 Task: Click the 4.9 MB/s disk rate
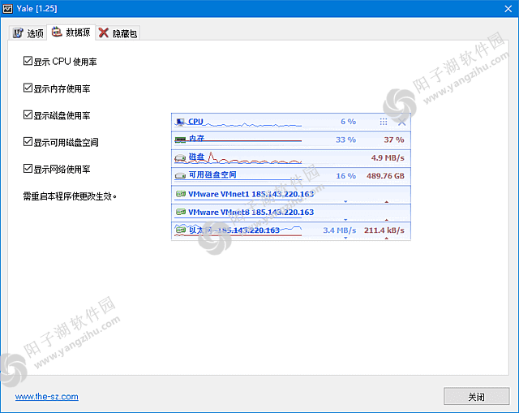click(x=388, y=158)
